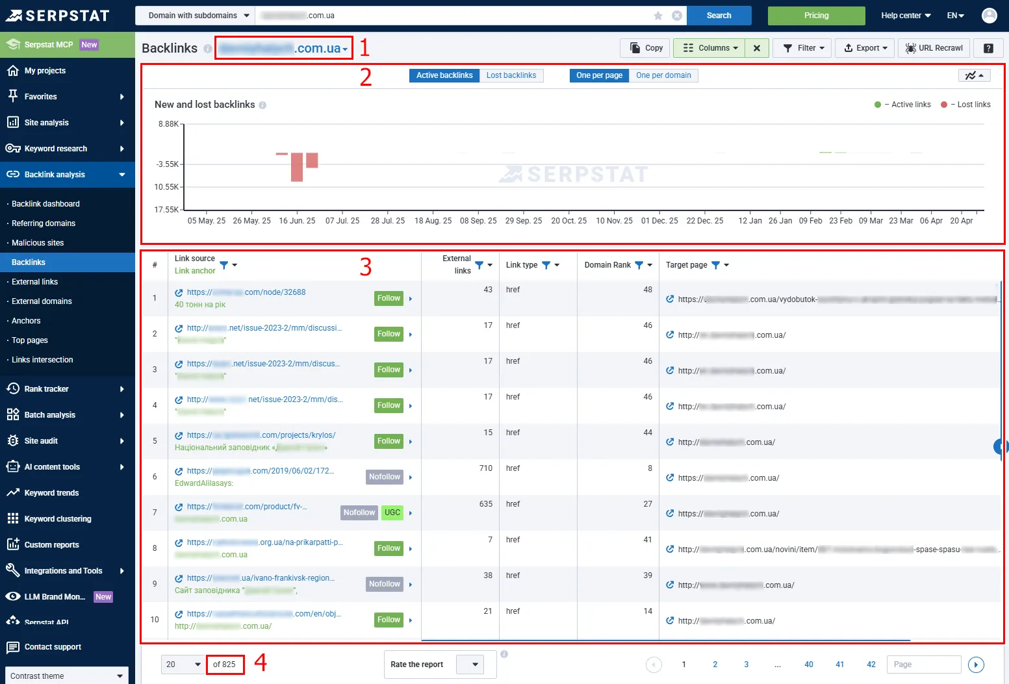Viewport: 1009px width, 684px height.
Task: Open Serpstat MCP
Action: tap(68, 45)
